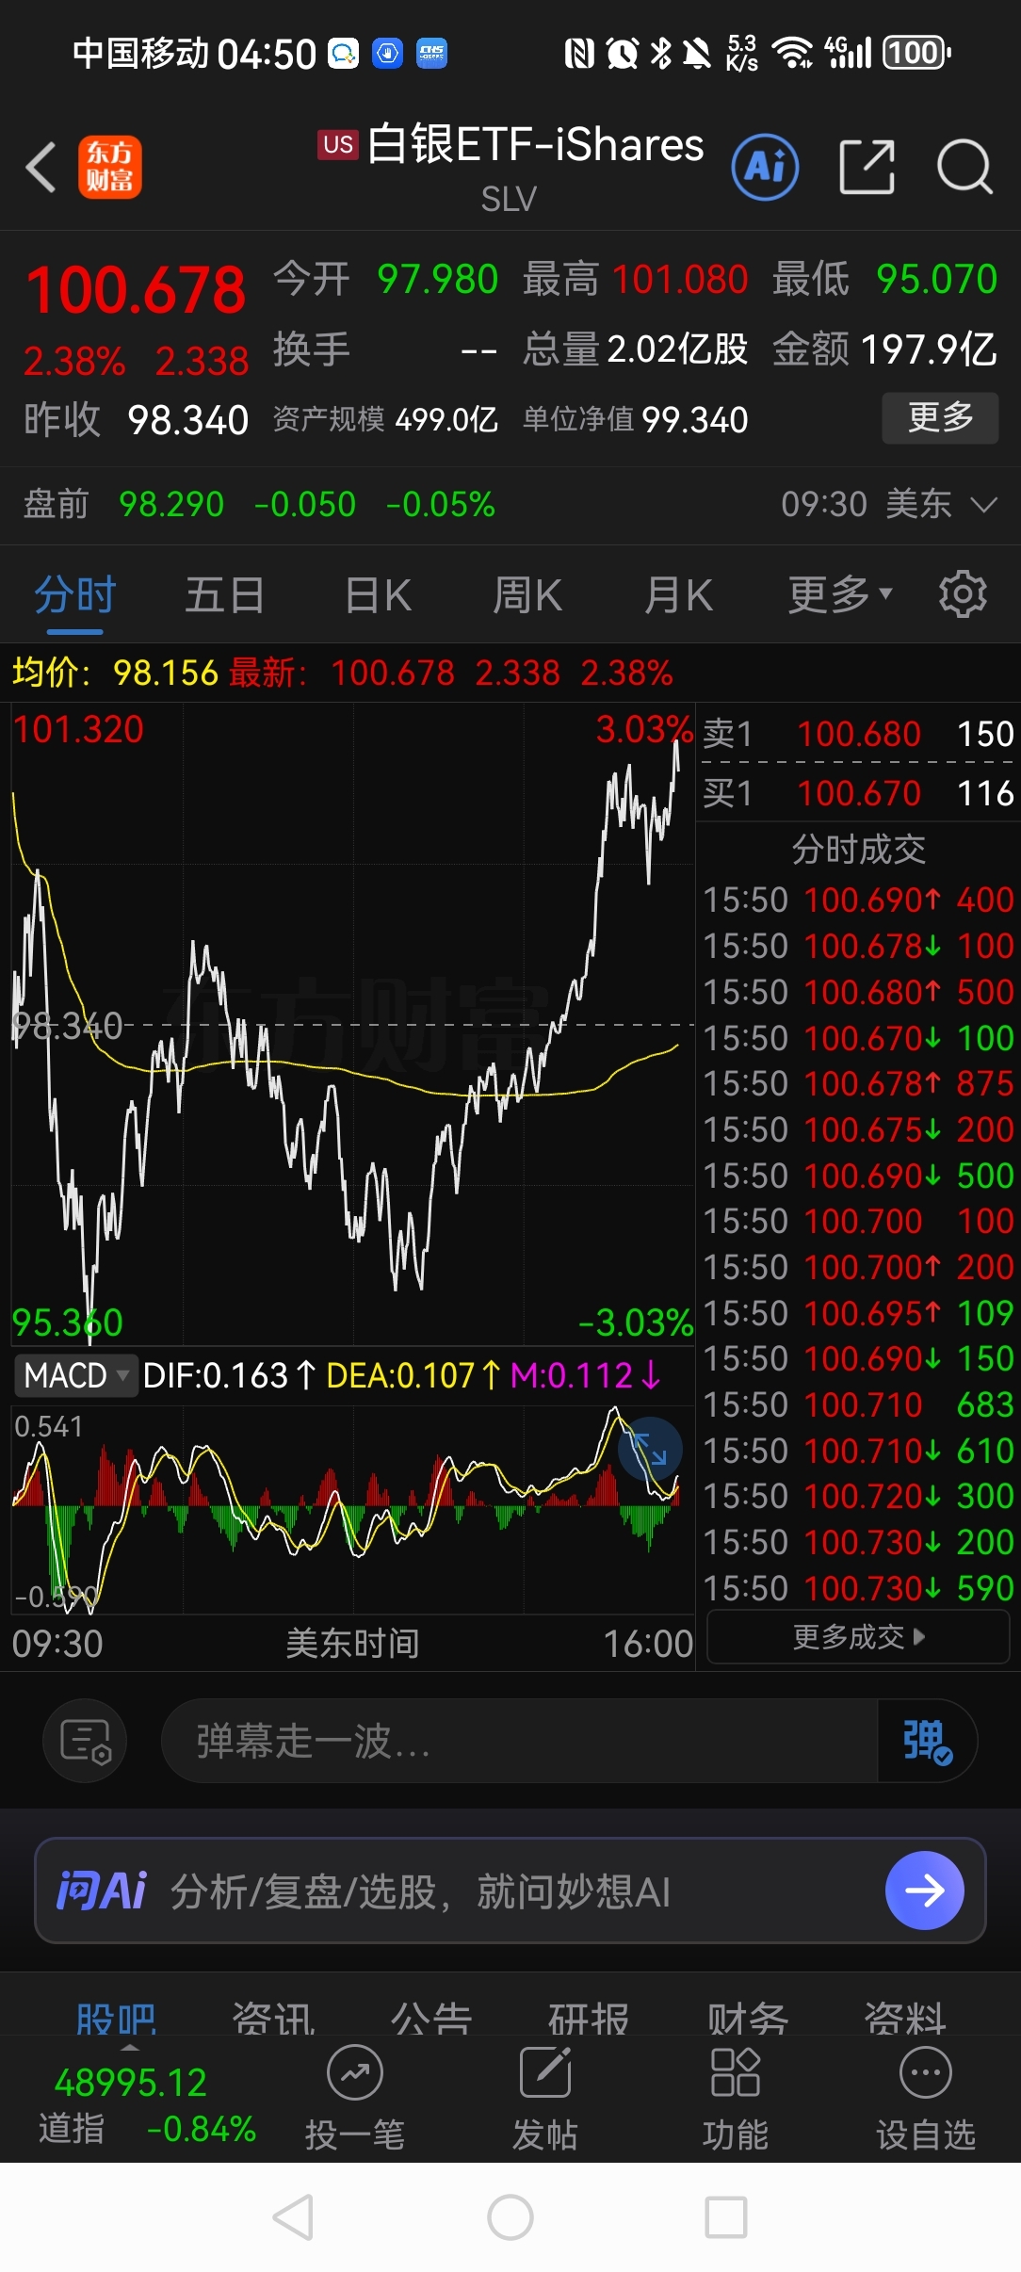
Task: Tap the battery 100 status icon
Action: click(x=916, y=53)
